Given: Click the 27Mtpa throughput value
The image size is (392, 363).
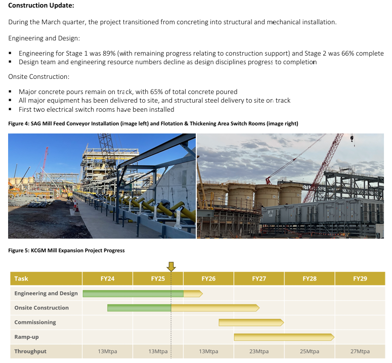Looking at the screenshot, I should click(x=360, y=351).
